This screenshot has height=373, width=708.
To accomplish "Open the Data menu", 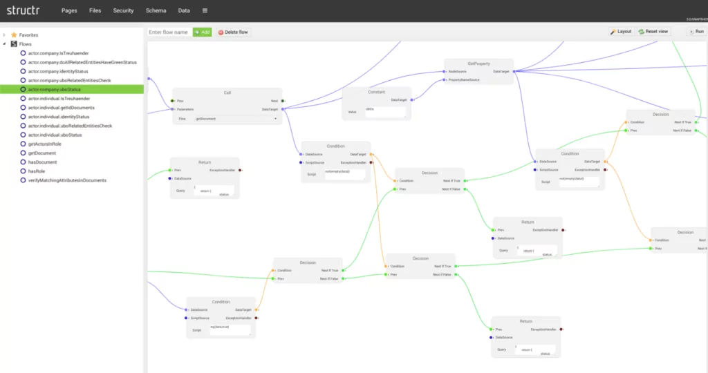I will coord(184,10).
